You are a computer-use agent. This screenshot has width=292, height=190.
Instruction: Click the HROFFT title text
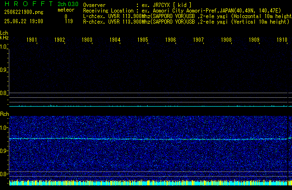(29, 4)
